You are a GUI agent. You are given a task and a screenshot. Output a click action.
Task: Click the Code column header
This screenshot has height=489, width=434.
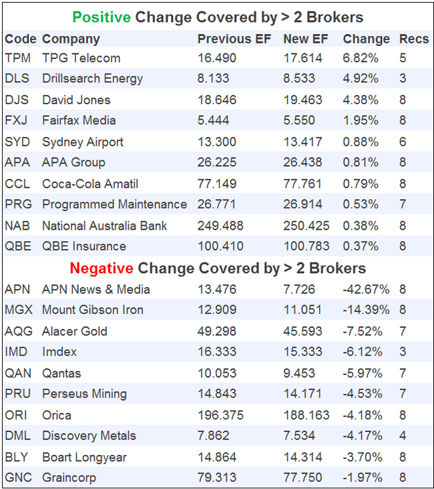(x=18, y=39)
